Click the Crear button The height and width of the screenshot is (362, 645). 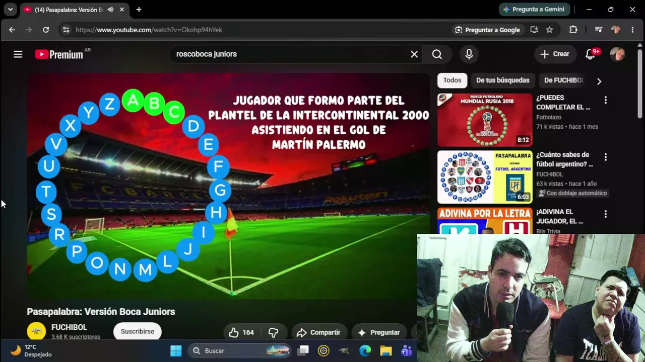point(555,54)
